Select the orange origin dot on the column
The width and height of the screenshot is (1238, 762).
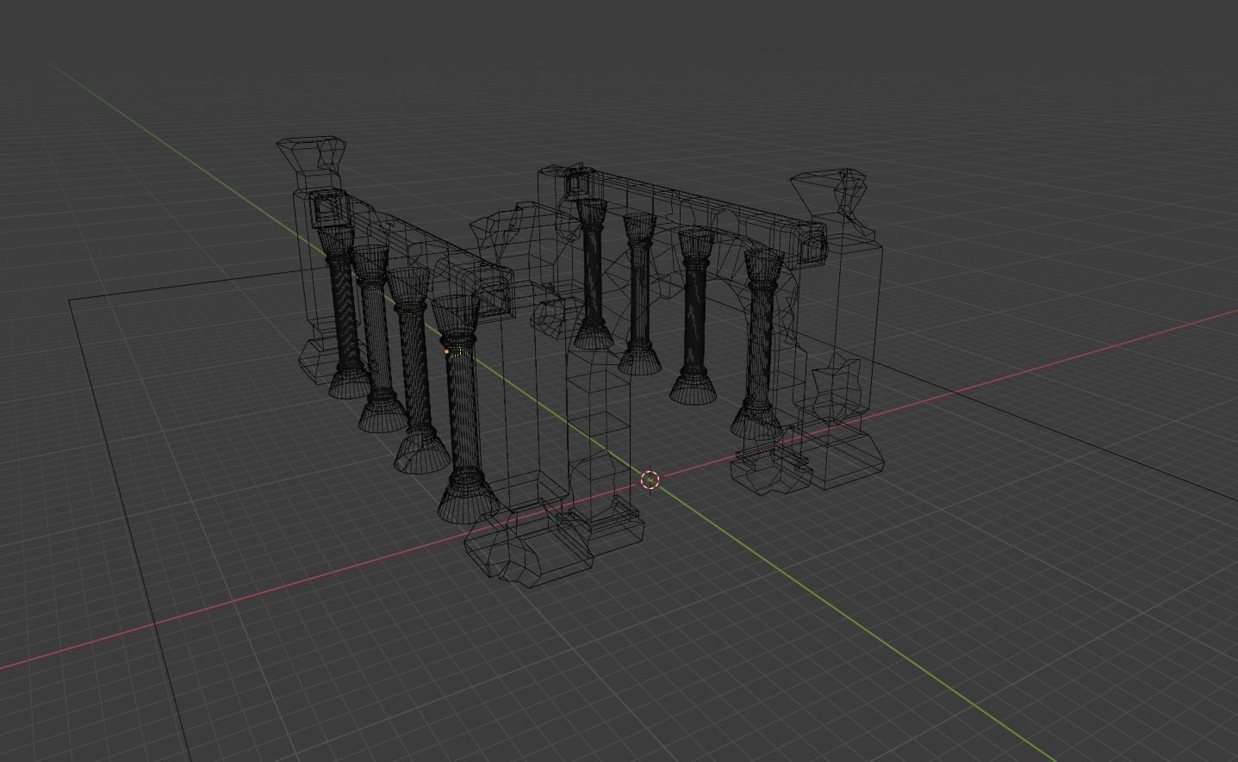click(446, 351)
